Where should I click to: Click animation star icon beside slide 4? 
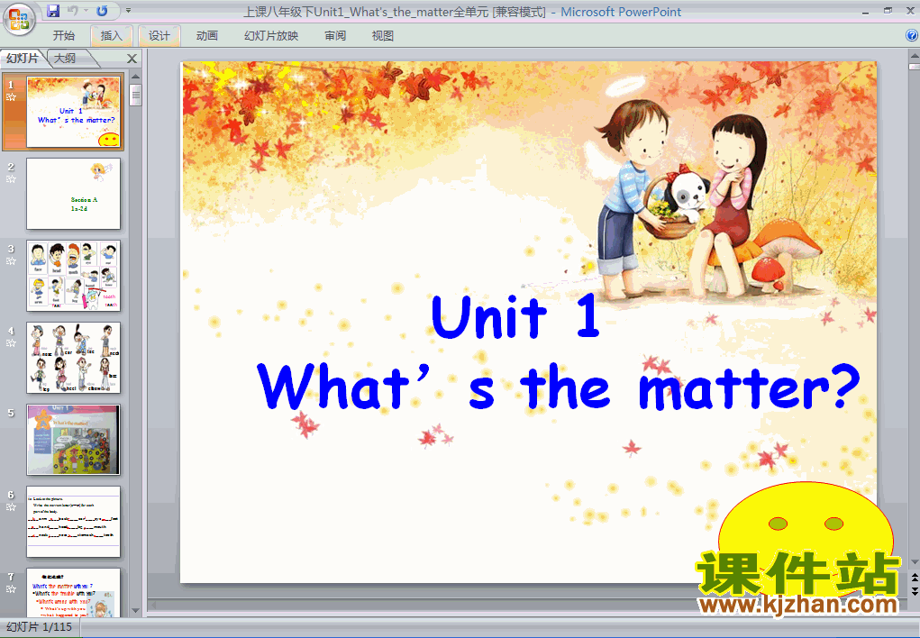(x=11, y=343)
